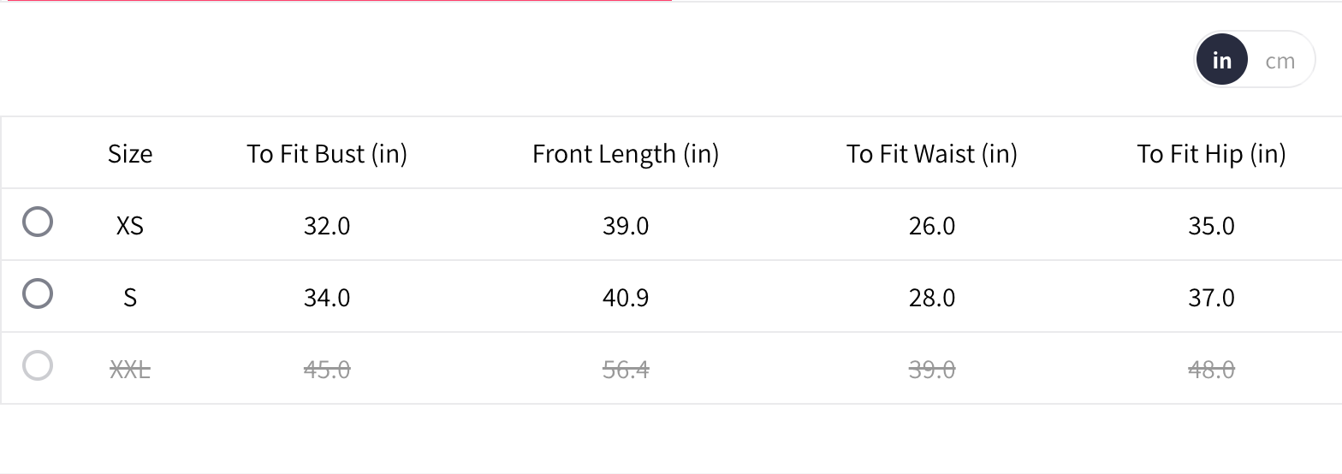This screenshot has width=1342, height=474.
Task: Click S hip value 37.0
Action: pos(1211,298)
